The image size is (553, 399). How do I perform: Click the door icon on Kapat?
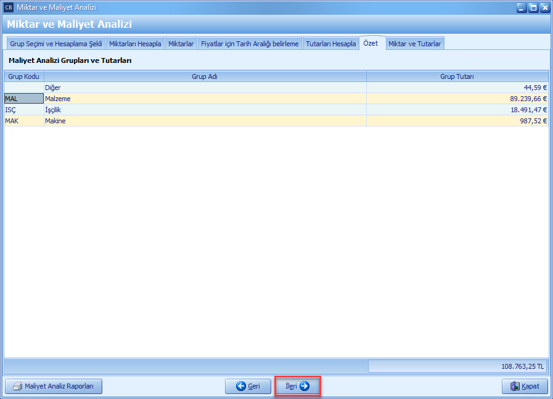[x=515, y=387]
